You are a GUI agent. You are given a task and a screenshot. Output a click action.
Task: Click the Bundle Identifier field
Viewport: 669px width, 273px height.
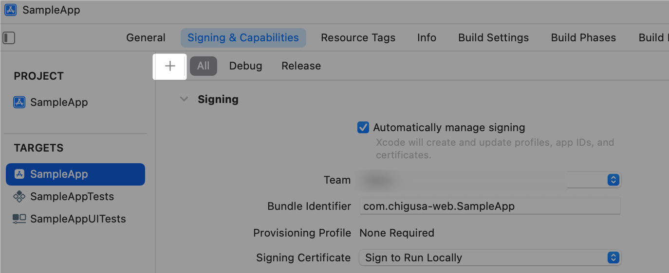(490, 206)
